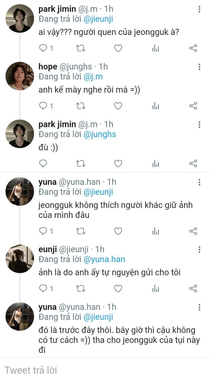Retweet hope's "anh kể mày nghe" tweet
This screenshot has width=211, height=383.
click(x=81, y=106)
